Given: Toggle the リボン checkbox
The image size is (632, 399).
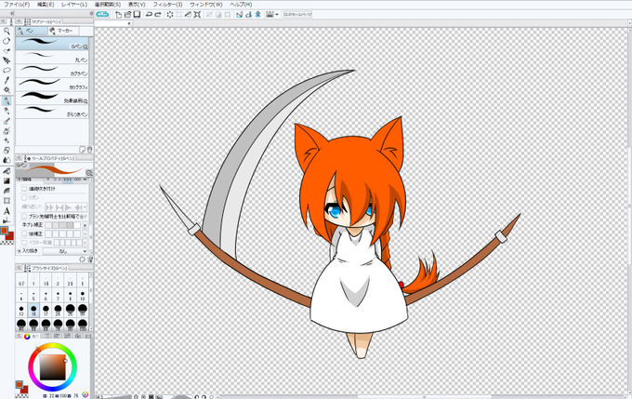Looking at the screenshot, I should [x=24, y=198].
